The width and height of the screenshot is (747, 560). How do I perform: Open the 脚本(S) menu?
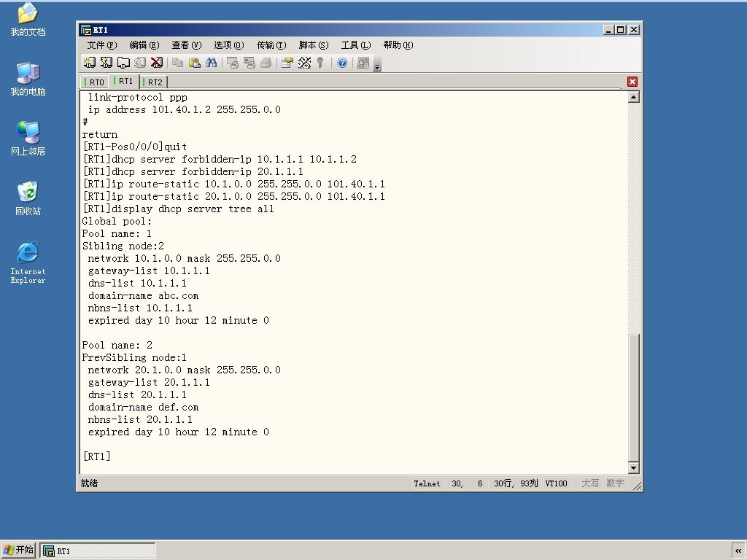314,45
